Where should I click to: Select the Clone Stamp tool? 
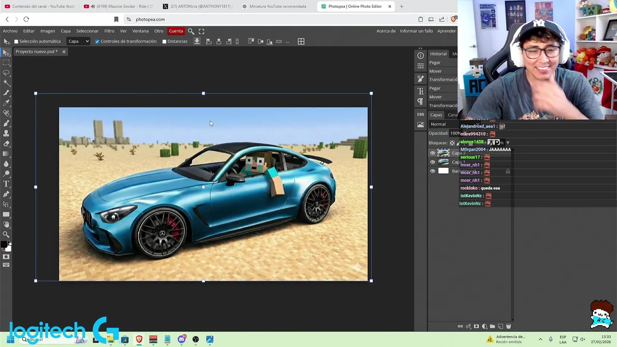point(6,133)
